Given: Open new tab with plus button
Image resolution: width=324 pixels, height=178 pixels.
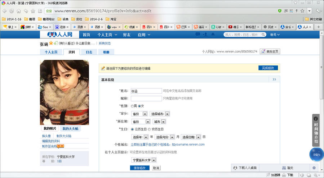Looking at the screenshot, I should [319, 27].
